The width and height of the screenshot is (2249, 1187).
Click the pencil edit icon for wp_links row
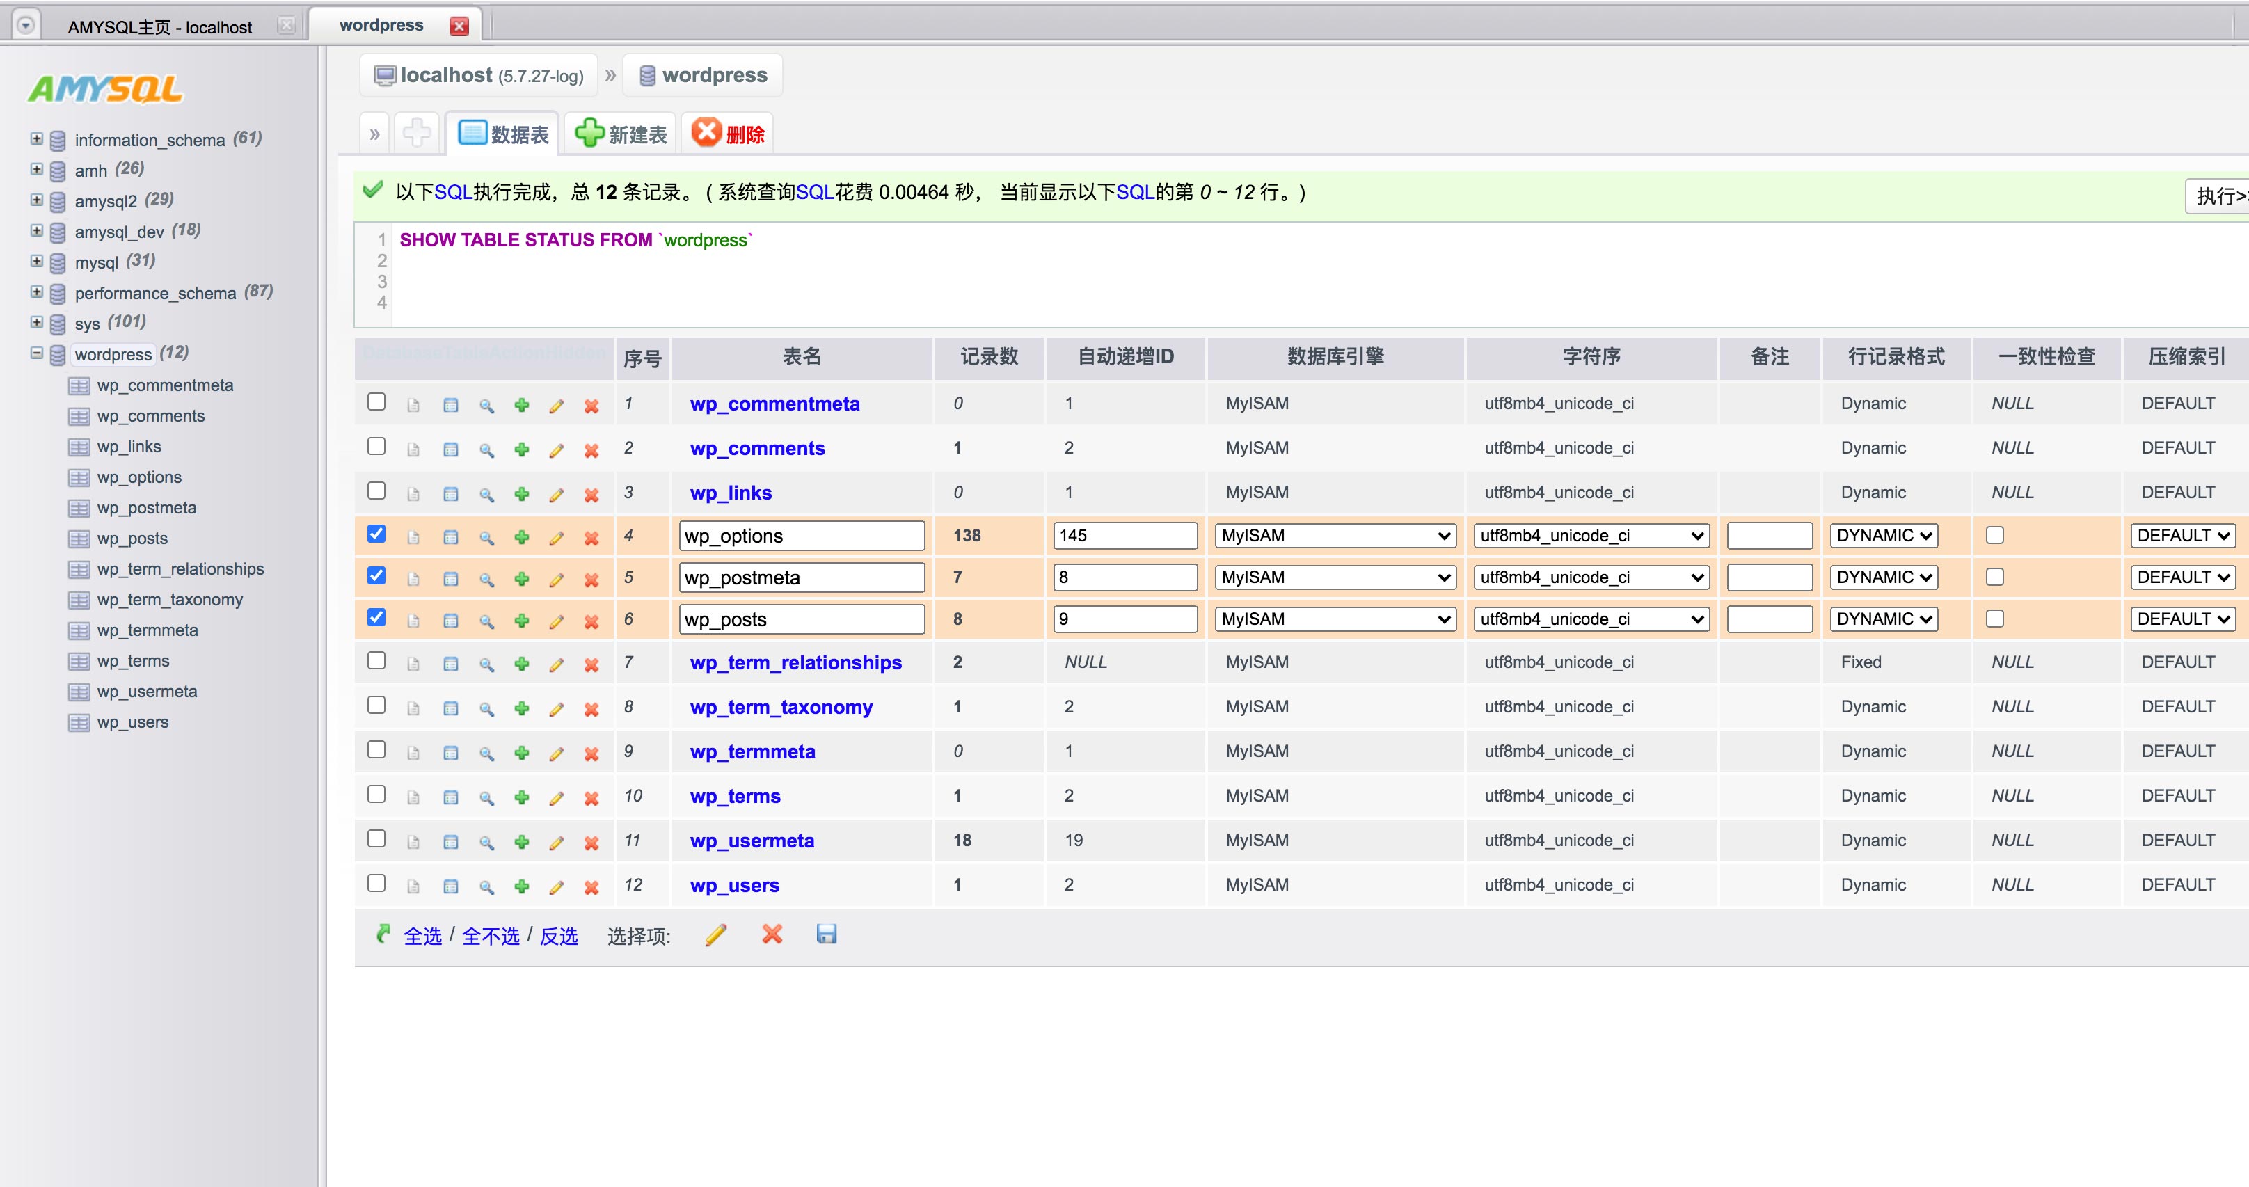[556, 495]
